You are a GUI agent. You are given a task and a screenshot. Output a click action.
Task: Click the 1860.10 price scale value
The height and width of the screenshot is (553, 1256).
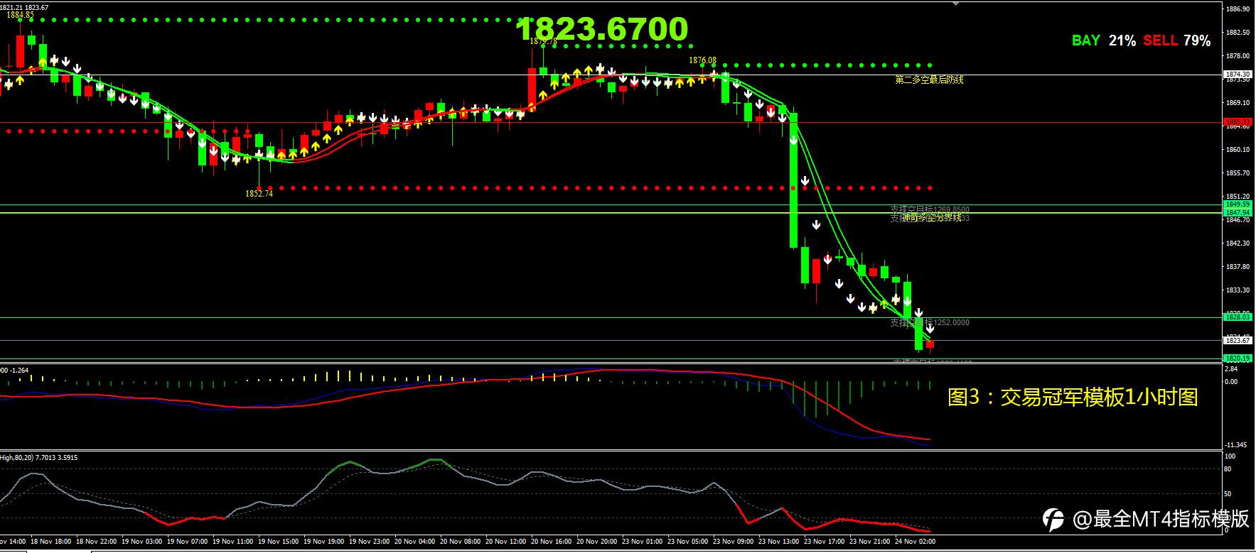[1238, 150]
